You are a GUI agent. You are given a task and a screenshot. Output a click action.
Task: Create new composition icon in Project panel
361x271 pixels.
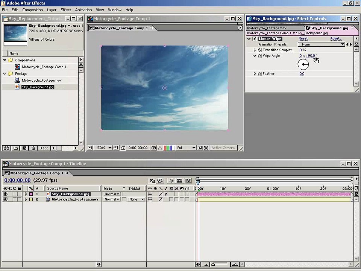(x=24, y=148)
